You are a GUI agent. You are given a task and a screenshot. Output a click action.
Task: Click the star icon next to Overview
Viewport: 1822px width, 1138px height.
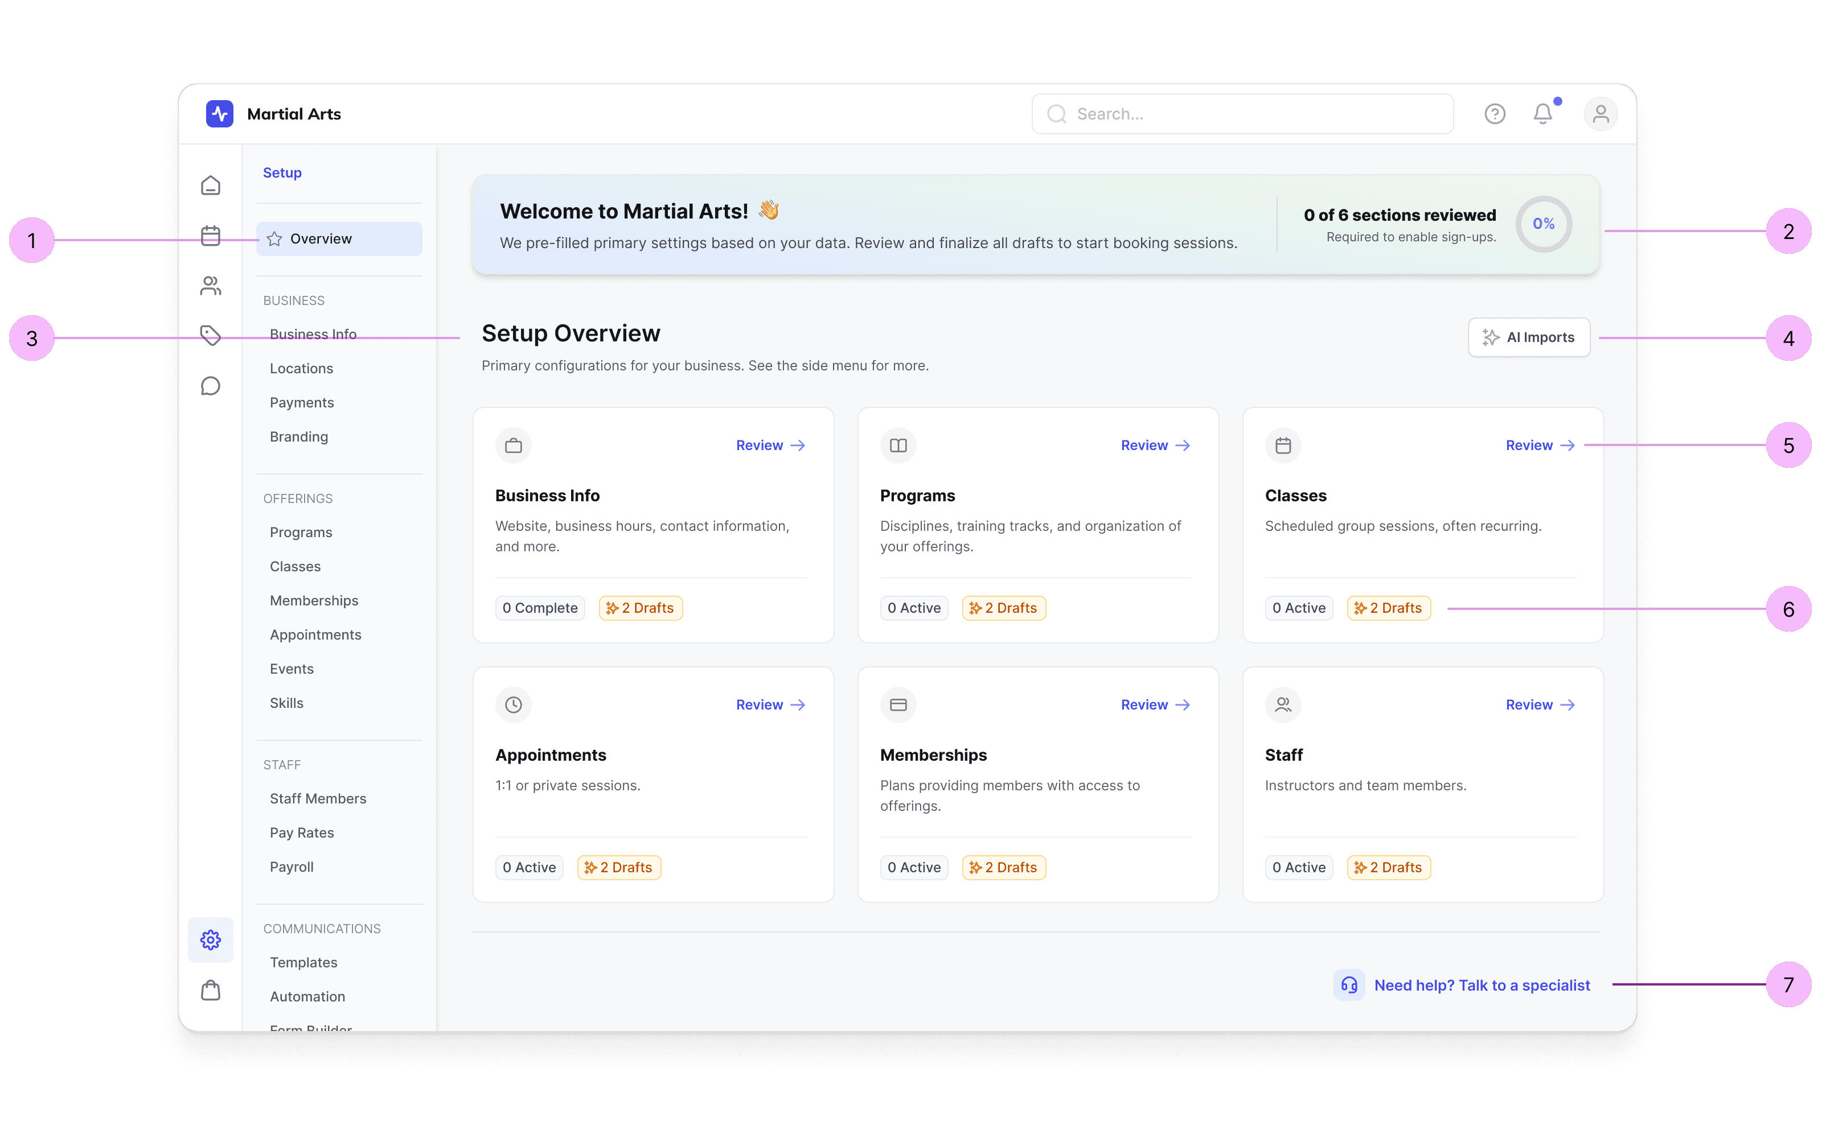pos(274,238)
